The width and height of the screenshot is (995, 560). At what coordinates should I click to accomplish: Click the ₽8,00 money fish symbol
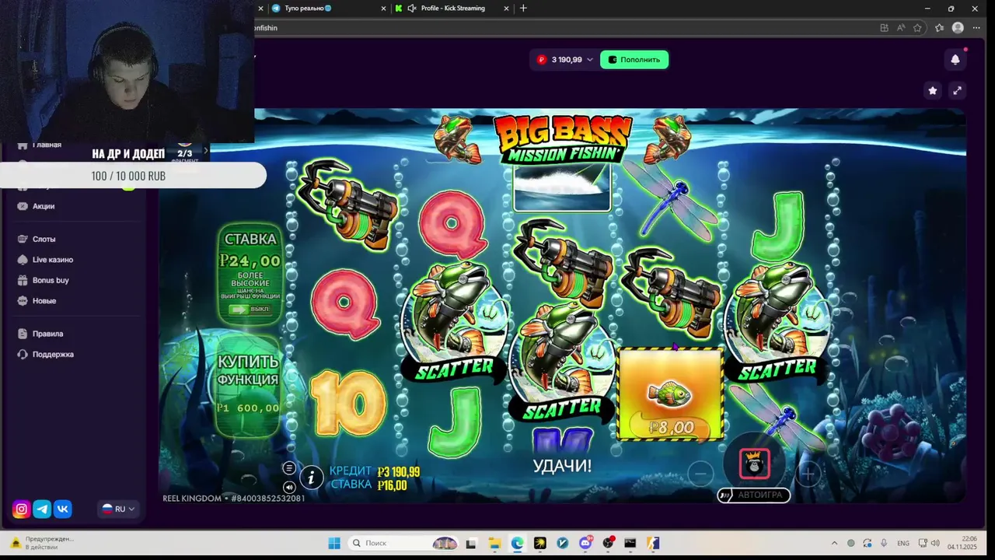click(x=671, y=394)
